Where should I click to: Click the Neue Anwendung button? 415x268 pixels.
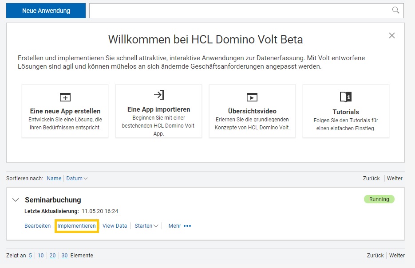point(46,11)
